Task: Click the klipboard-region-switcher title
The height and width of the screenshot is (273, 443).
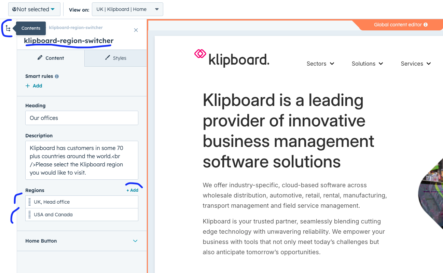Action: 69,41
